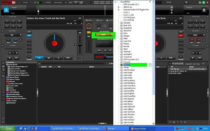Click the CUE button on deck A
Image resolution: width=210 pixels, height=131 pixels.
[x=39, y=58]
